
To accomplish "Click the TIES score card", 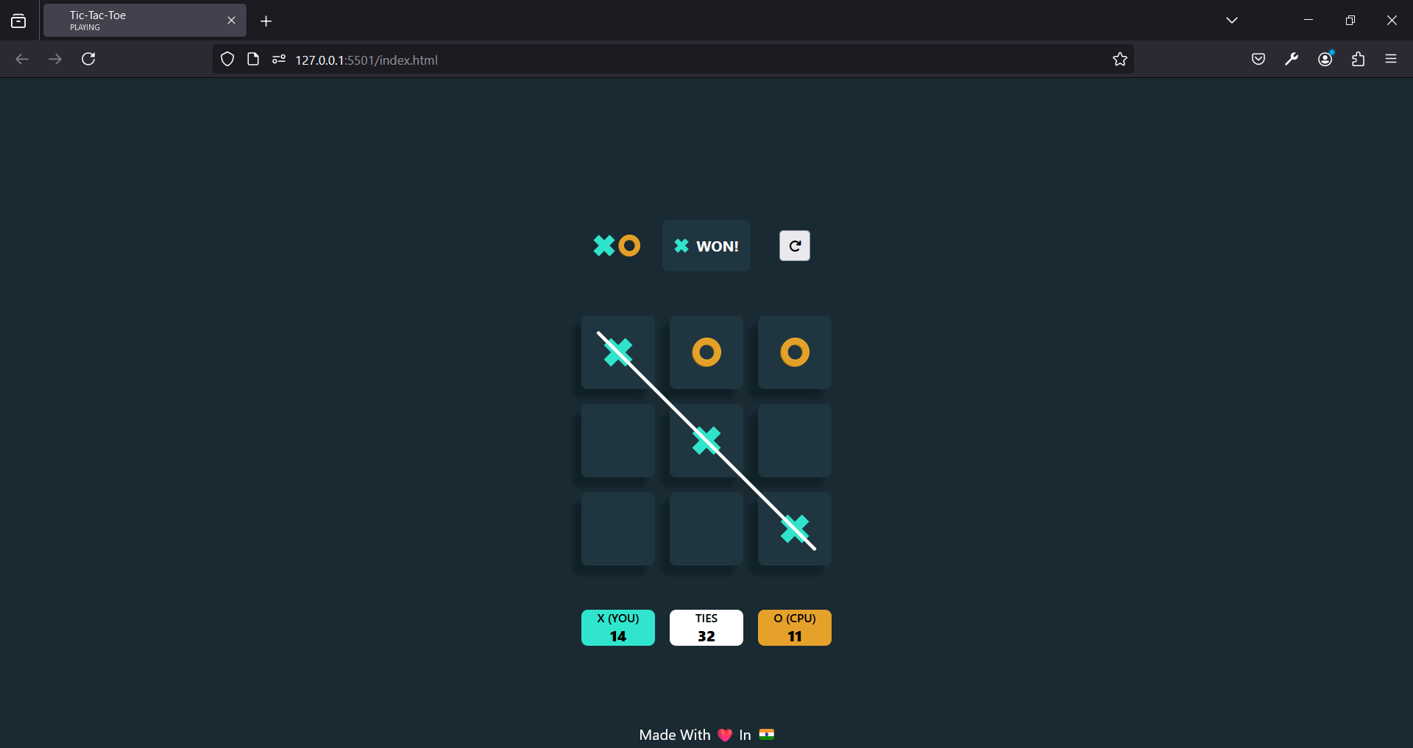I will coord(706,627).
